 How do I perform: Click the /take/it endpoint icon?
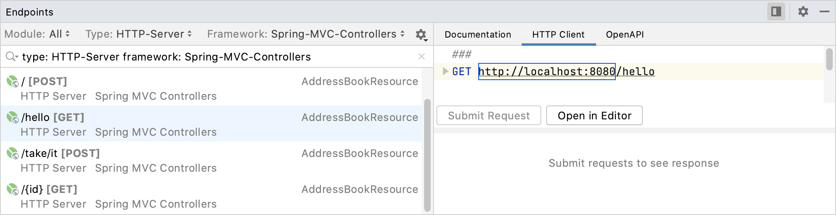pos(12,154)
